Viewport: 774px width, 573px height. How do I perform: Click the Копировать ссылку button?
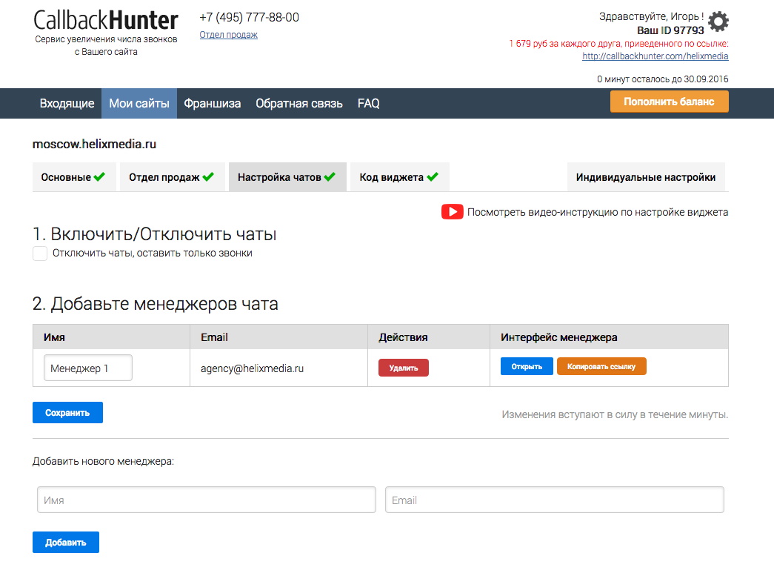click(601, 366)
